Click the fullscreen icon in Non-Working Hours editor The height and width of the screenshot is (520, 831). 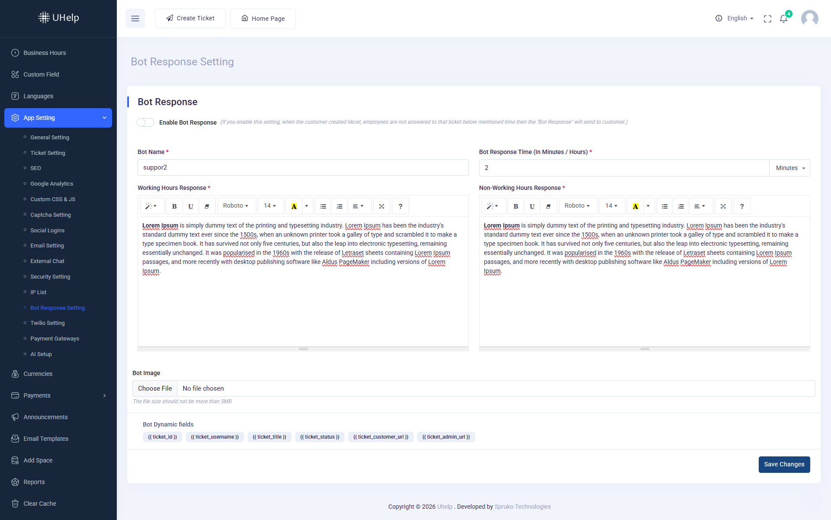point(723,206)
